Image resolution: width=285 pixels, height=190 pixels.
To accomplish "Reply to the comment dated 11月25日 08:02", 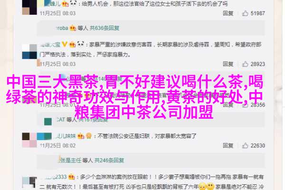I will tap(228, 145).
